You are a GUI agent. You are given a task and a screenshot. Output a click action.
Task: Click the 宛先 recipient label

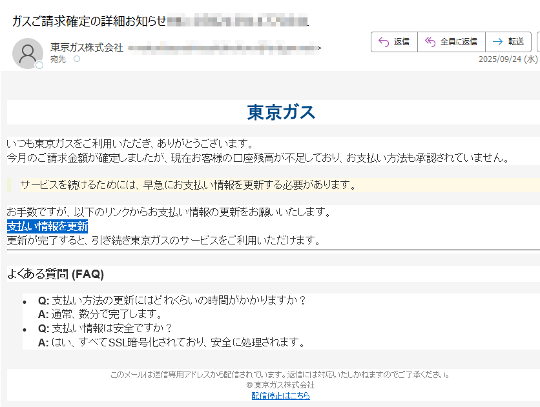pos(58,59)
